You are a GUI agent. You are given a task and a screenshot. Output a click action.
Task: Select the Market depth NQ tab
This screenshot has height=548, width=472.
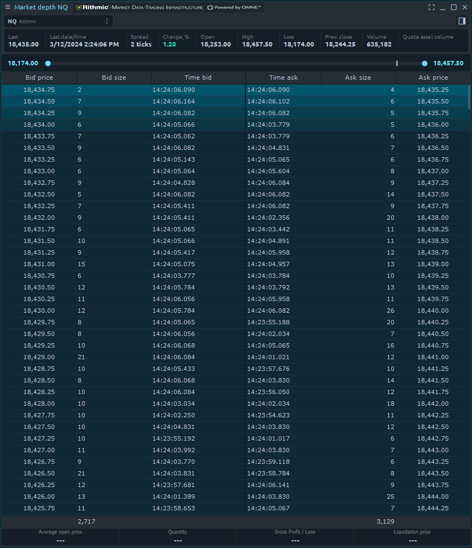tap(40, 7)
